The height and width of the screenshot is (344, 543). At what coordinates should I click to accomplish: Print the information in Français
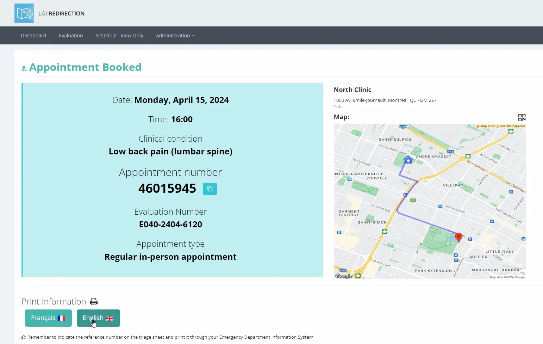coord(48,318)
